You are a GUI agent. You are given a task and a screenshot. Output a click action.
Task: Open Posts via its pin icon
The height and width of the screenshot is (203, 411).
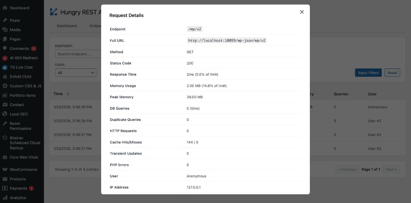5,20
